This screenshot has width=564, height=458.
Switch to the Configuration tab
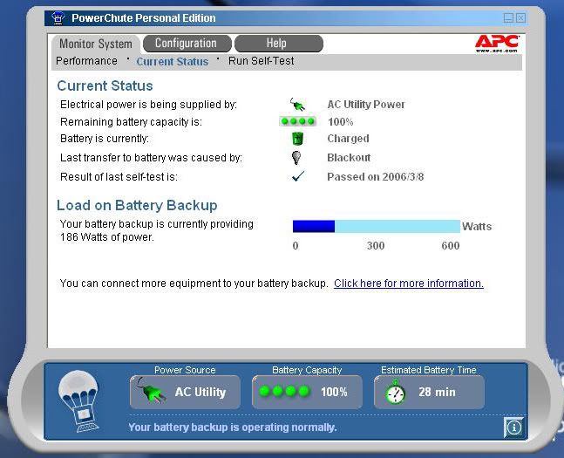187,44
